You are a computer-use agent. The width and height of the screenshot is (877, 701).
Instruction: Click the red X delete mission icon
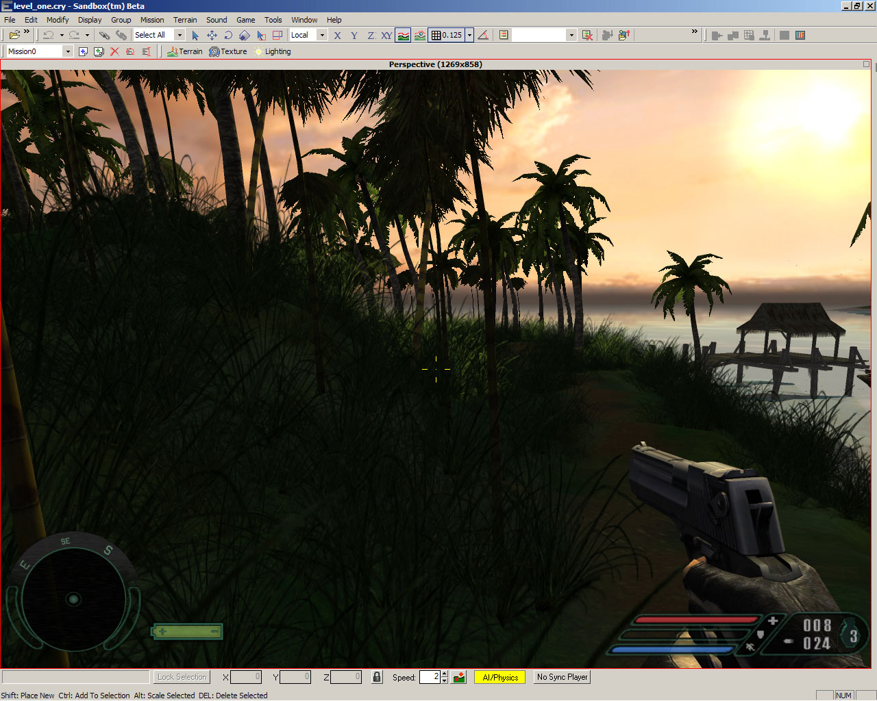(114, 51)
